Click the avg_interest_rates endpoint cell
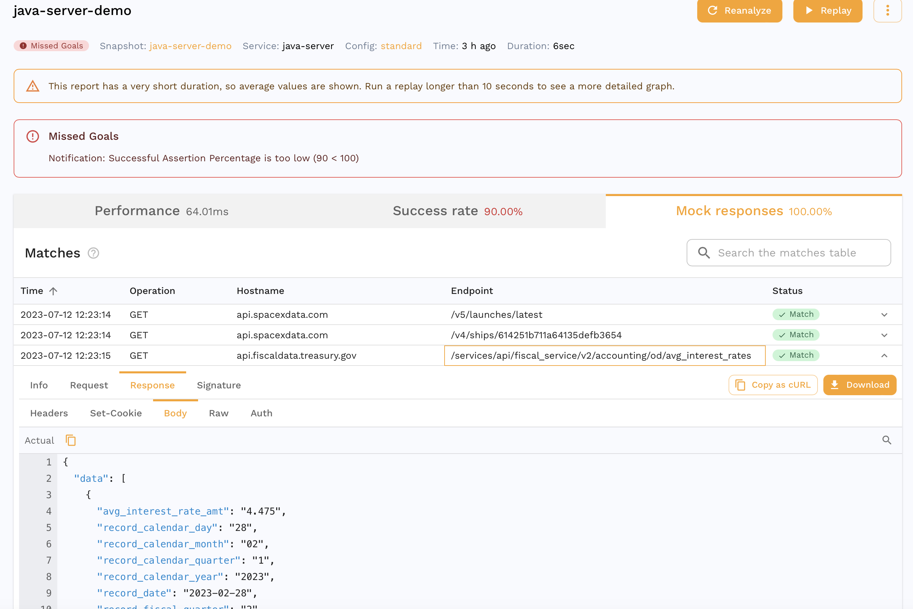 click(x=605, y=355)
